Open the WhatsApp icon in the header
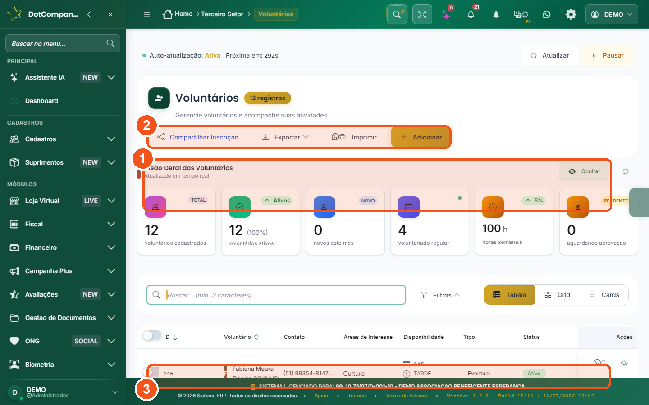649x405 pixels. (547, 14)
